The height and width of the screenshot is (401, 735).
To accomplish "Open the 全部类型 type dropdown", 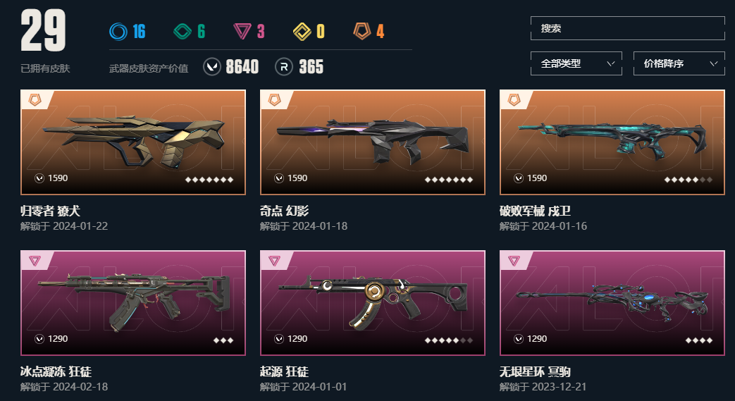I will pyautogui.click(x=576, y=63).
